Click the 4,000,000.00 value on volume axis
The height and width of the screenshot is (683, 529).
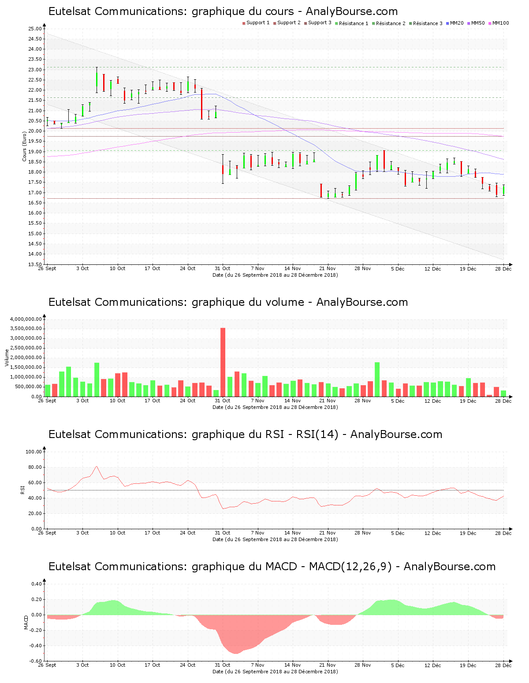[x=26, y=319]
